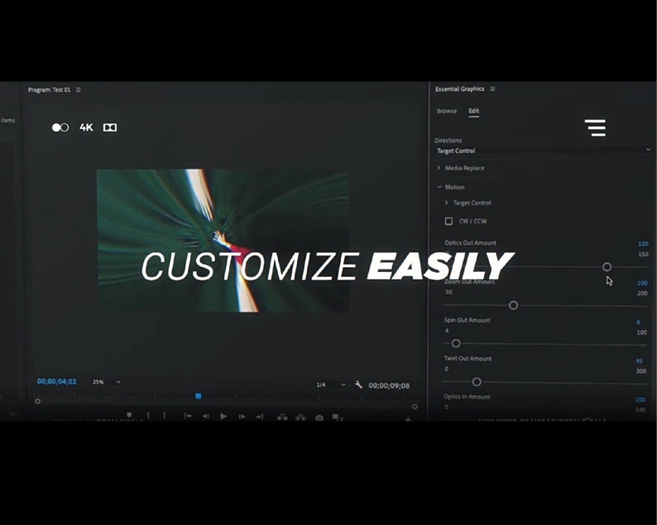Viewport: 657px width, 525px height.
Task: Click the Zoom Out Amount value 100
Action: 642,283
